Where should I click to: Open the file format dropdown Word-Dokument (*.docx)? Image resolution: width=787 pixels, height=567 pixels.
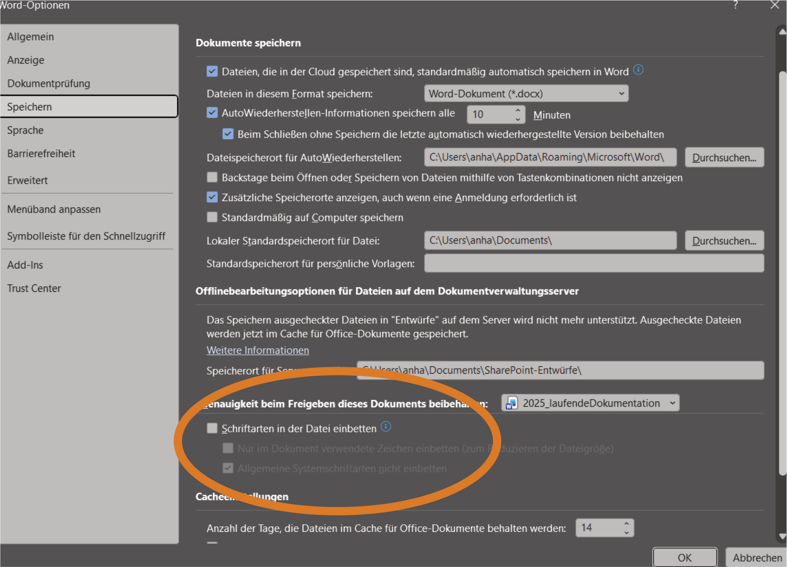pos(526,94)
